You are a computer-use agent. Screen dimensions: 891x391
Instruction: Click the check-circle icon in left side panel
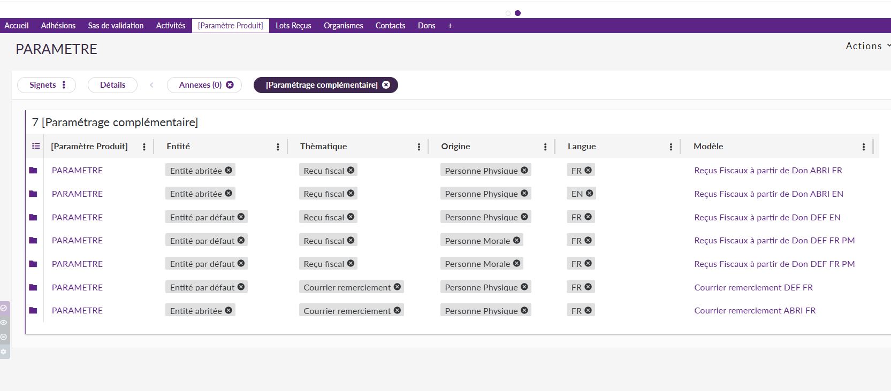pyautogui.click(x=4, y=308)
